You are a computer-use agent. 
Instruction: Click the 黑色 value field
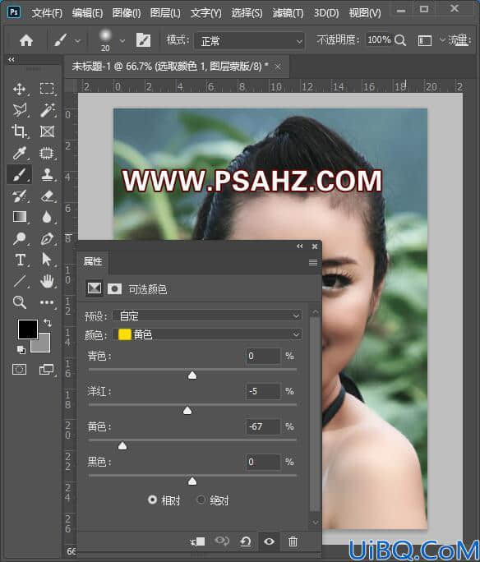click(263, 462)
